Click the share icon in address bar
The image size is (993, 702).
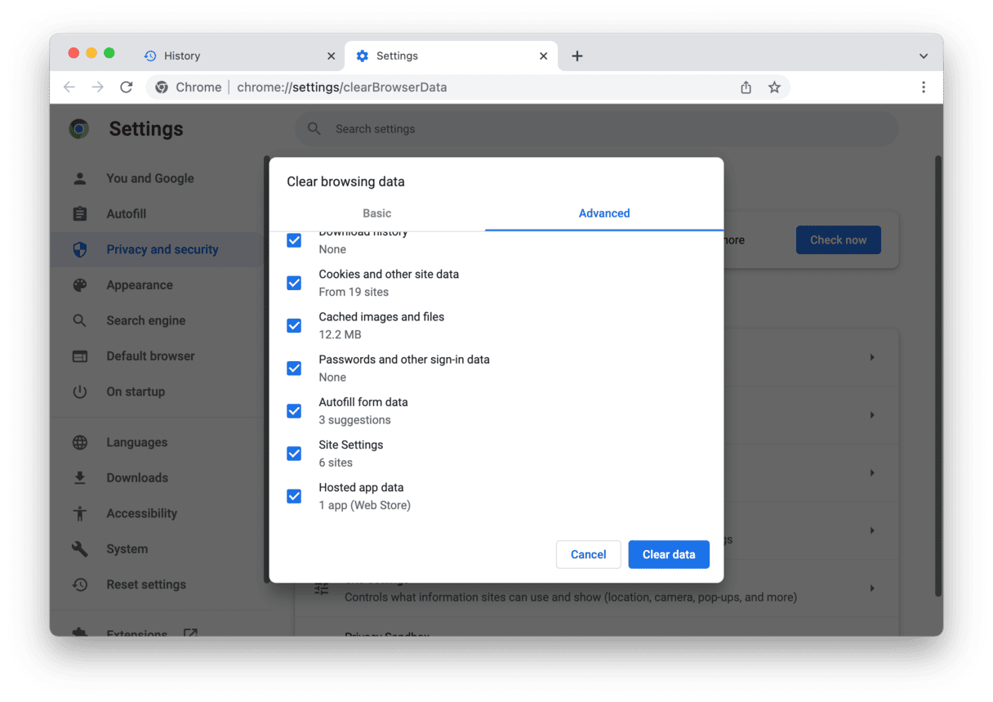click(746, 87)
